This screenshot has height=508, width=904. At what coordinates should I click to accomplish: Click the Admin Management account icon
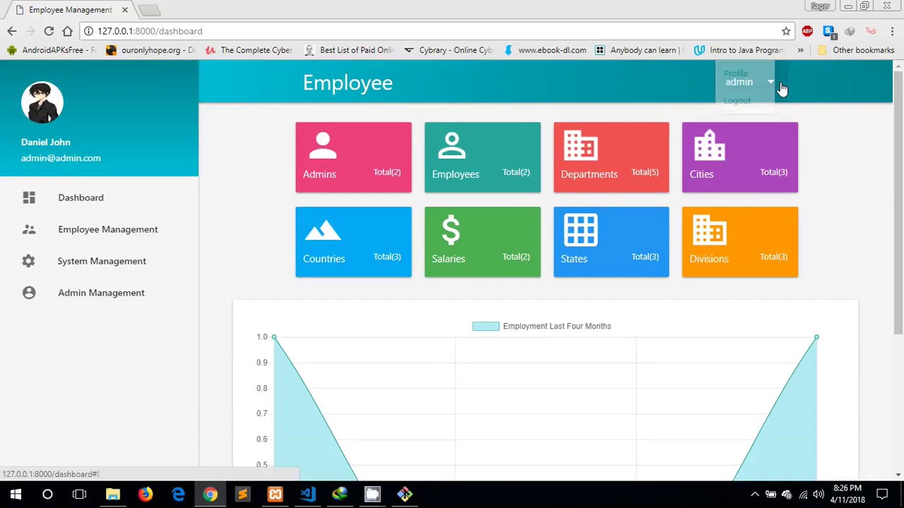29,293
